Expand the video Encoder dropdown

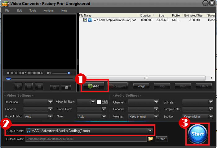pos(50,109)
